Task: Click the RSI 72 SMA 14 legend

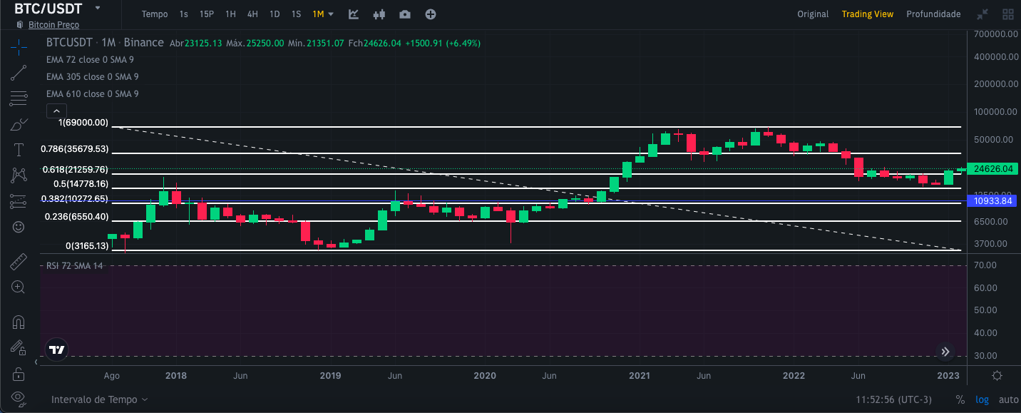Action: click(75, 265)
